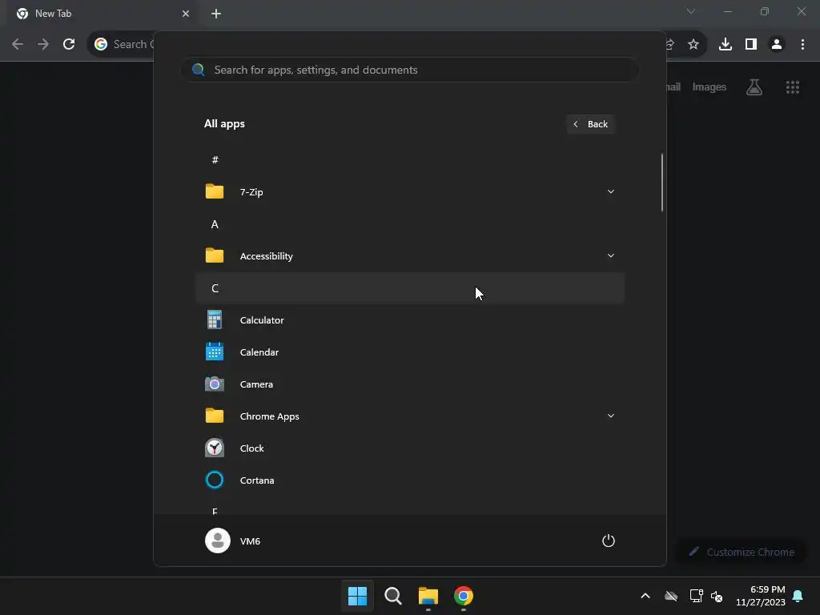Open the Google apps grid
The width and height of the screenshot is (820, 615).
pos(793,86)
